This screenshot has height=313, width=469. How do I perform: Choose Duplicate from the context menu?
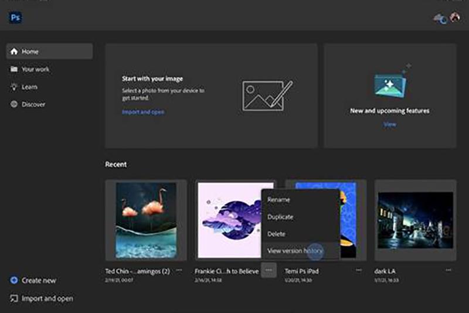pyautogui.click(x=280, y=217)
